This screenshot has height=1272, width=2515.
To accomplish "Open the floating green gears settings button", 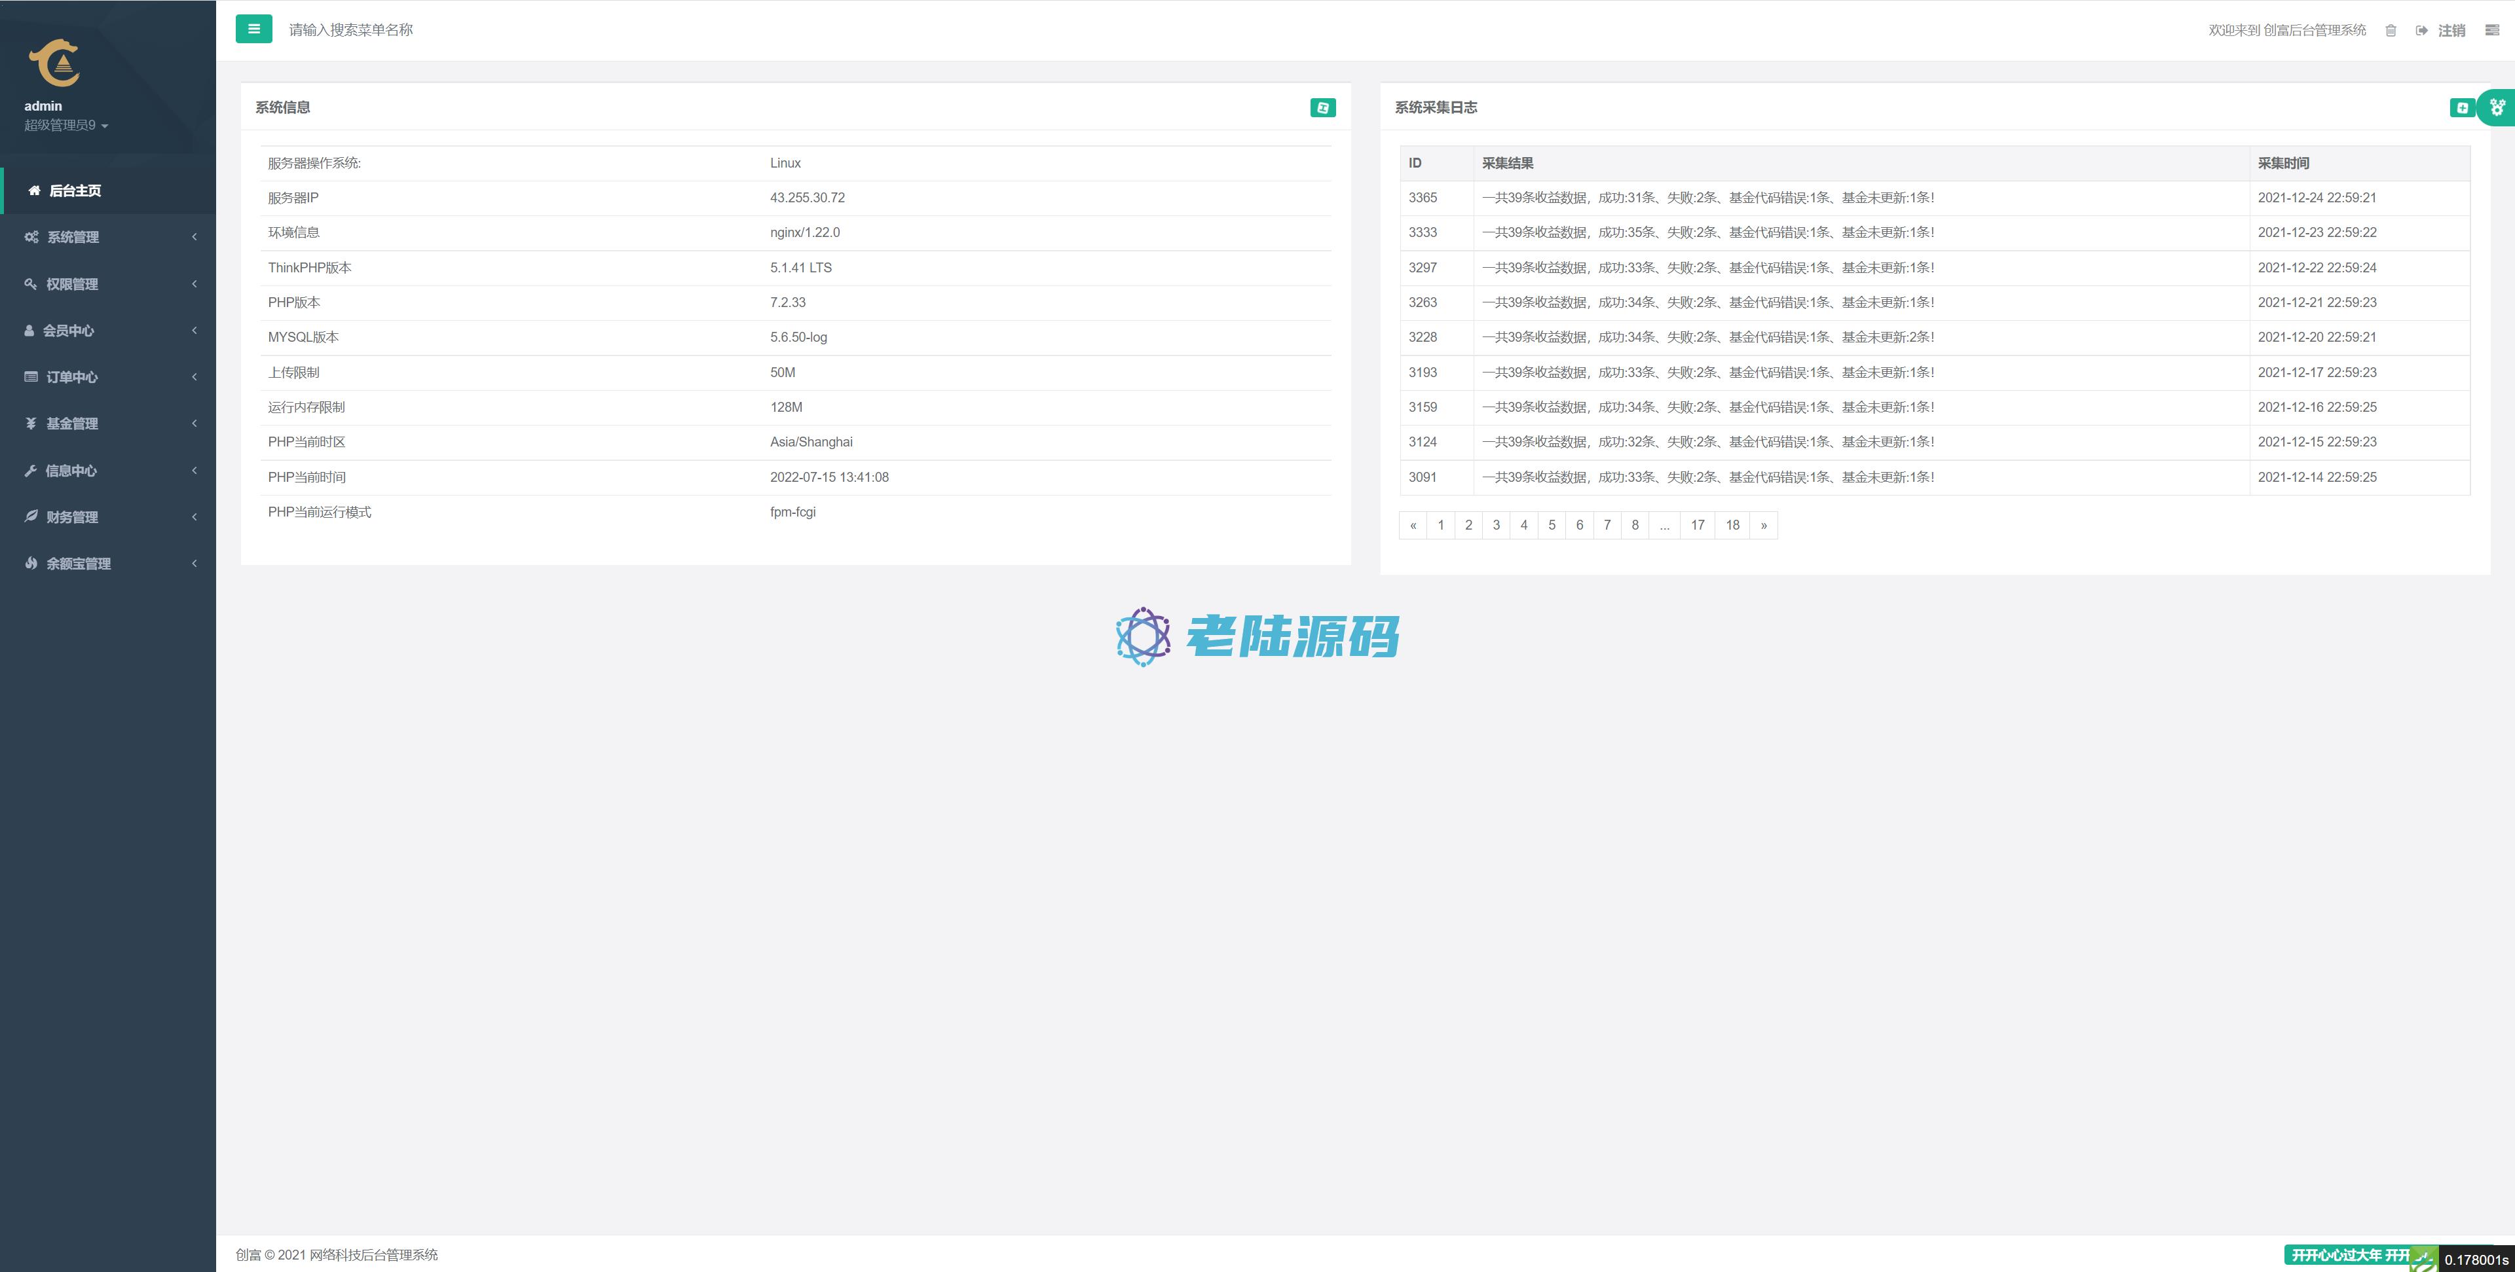I will 2497,107.
